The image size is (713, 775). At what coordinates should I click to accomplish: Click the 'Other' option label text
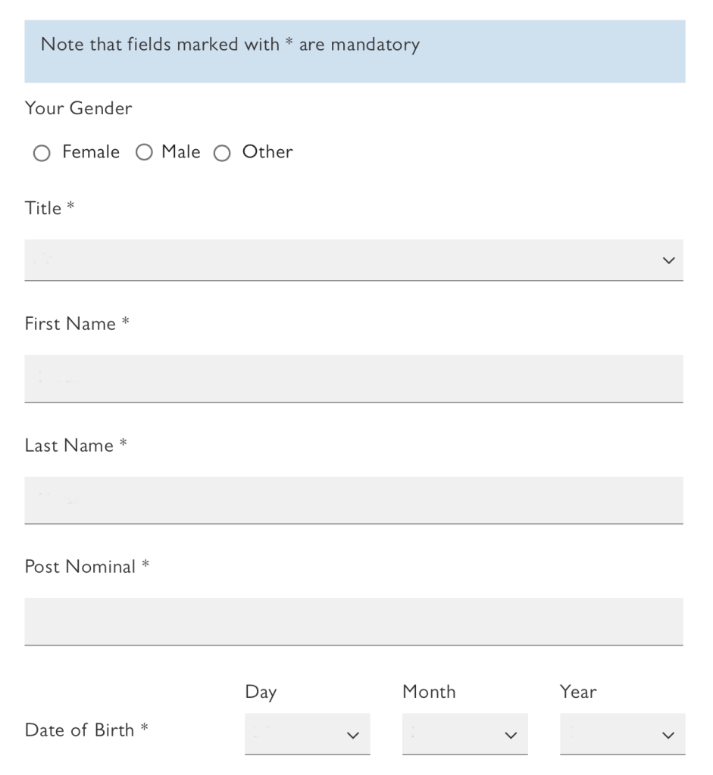[x=267, y=152]
